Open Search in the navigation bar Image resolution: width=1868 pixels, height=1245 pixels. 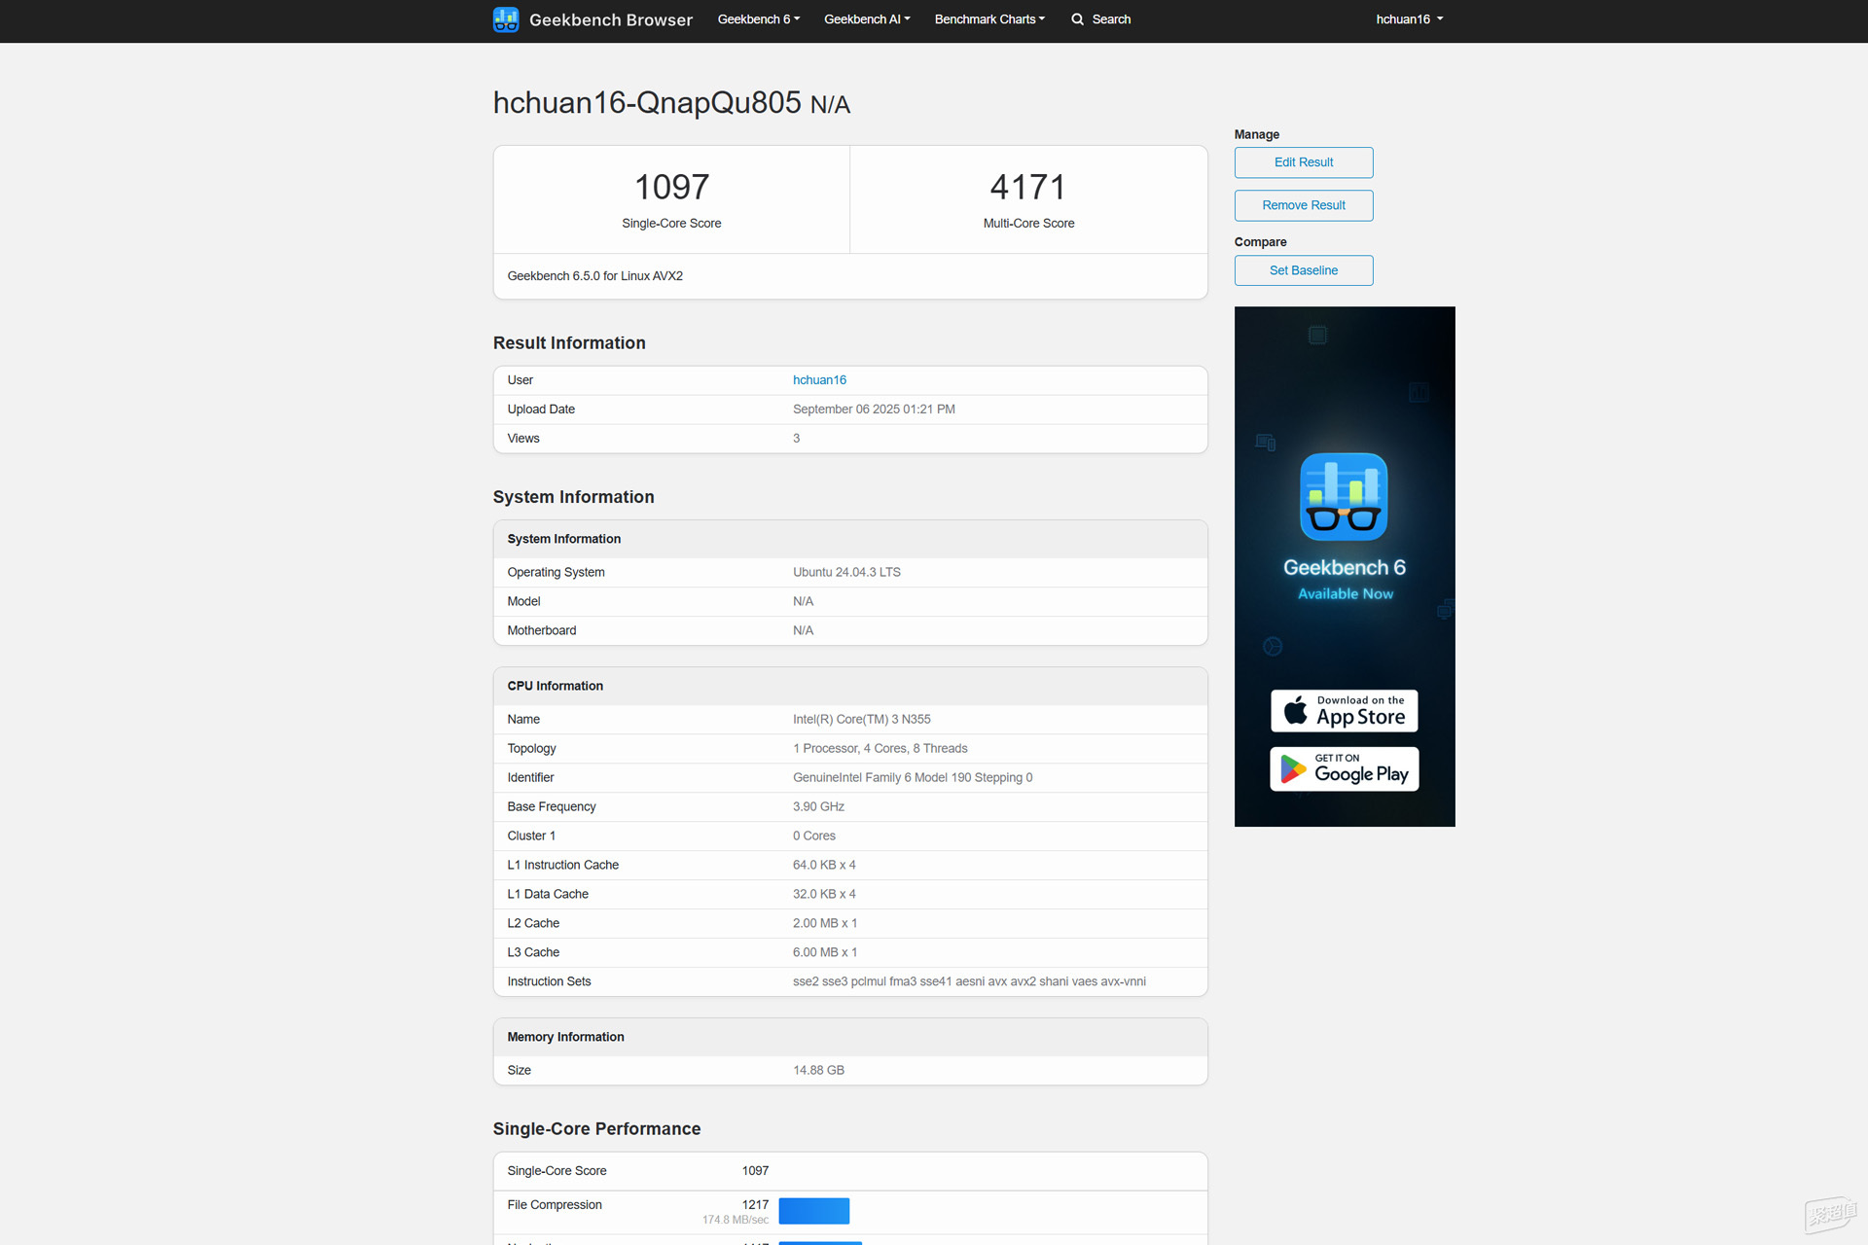1100,19
